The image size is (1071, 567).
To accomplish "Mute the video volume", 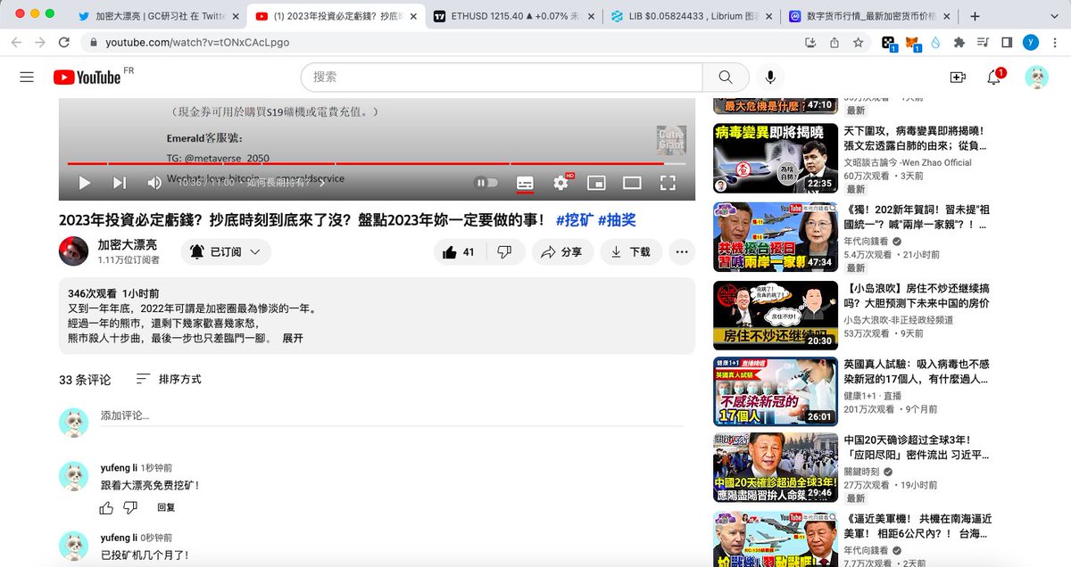I will point(154,183).
